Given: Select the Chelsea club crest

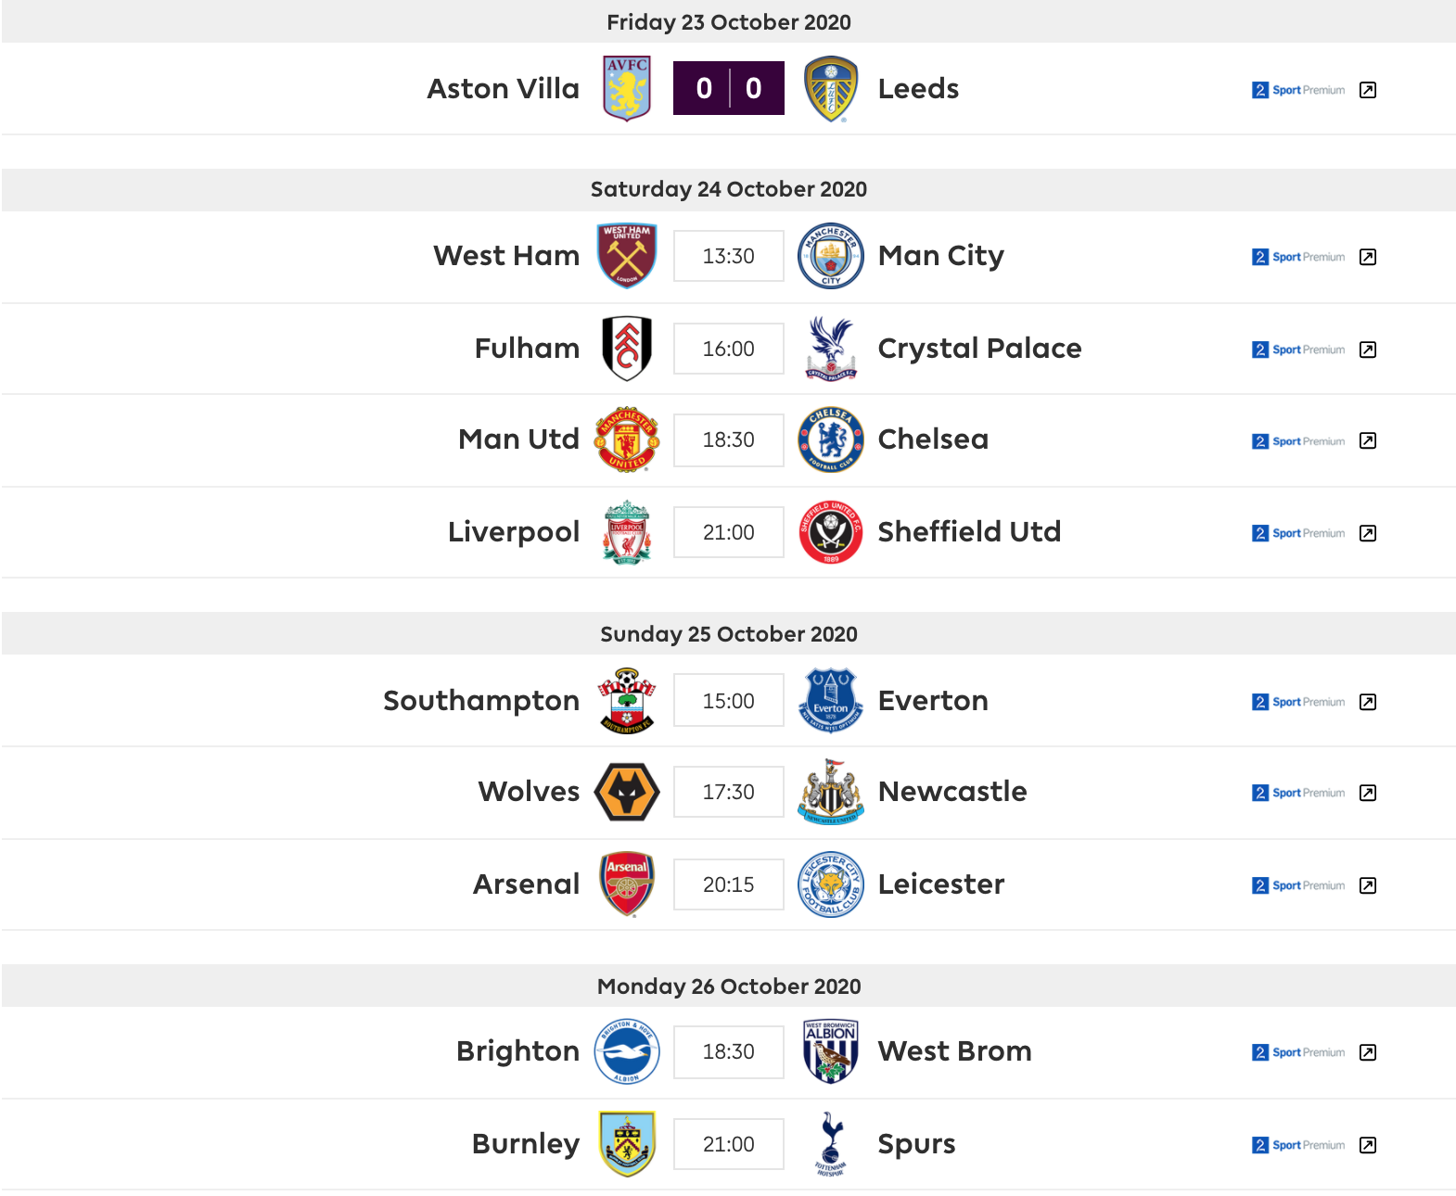Looking at the screenshot, I should [x=831, y=439].
